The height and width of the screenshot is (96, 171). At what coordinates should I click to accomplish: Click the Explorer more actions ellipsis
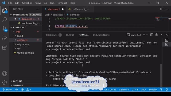click(37, 9)
